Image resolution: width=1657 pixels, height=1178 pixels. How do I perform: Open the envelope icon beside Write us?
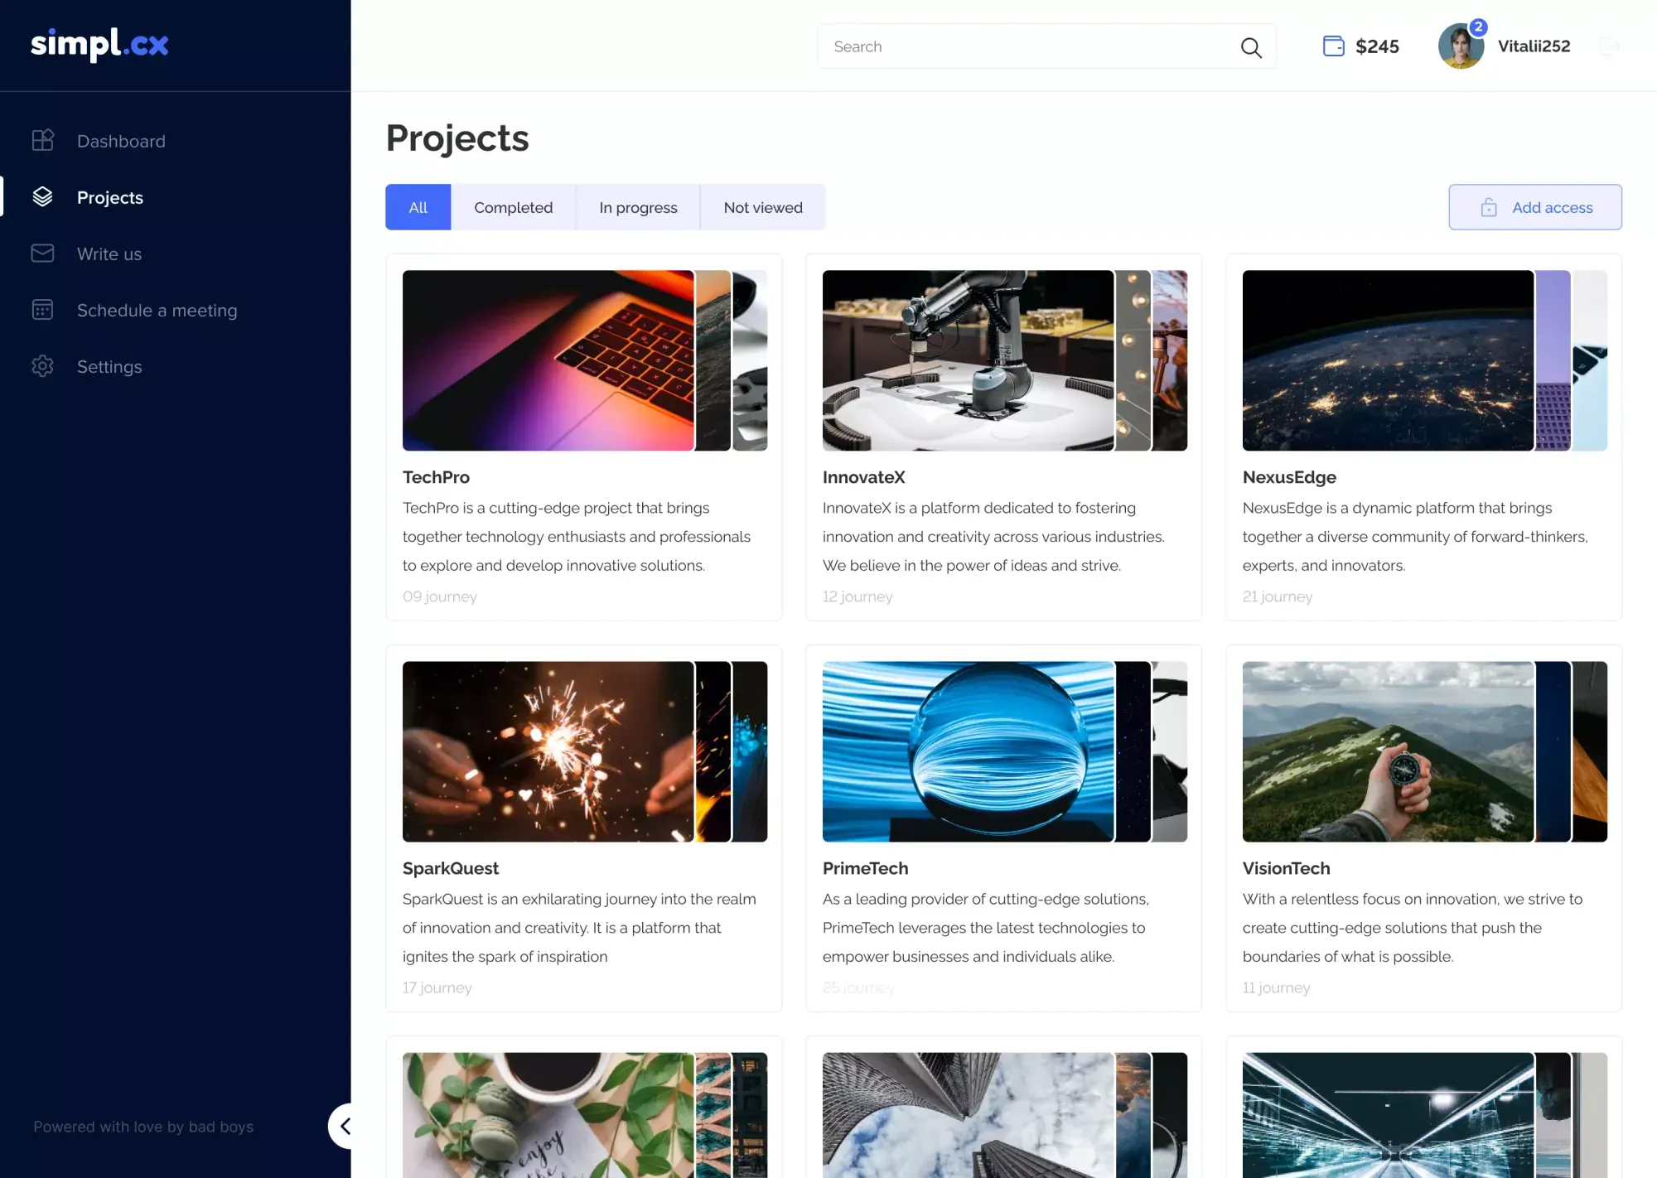43,253
